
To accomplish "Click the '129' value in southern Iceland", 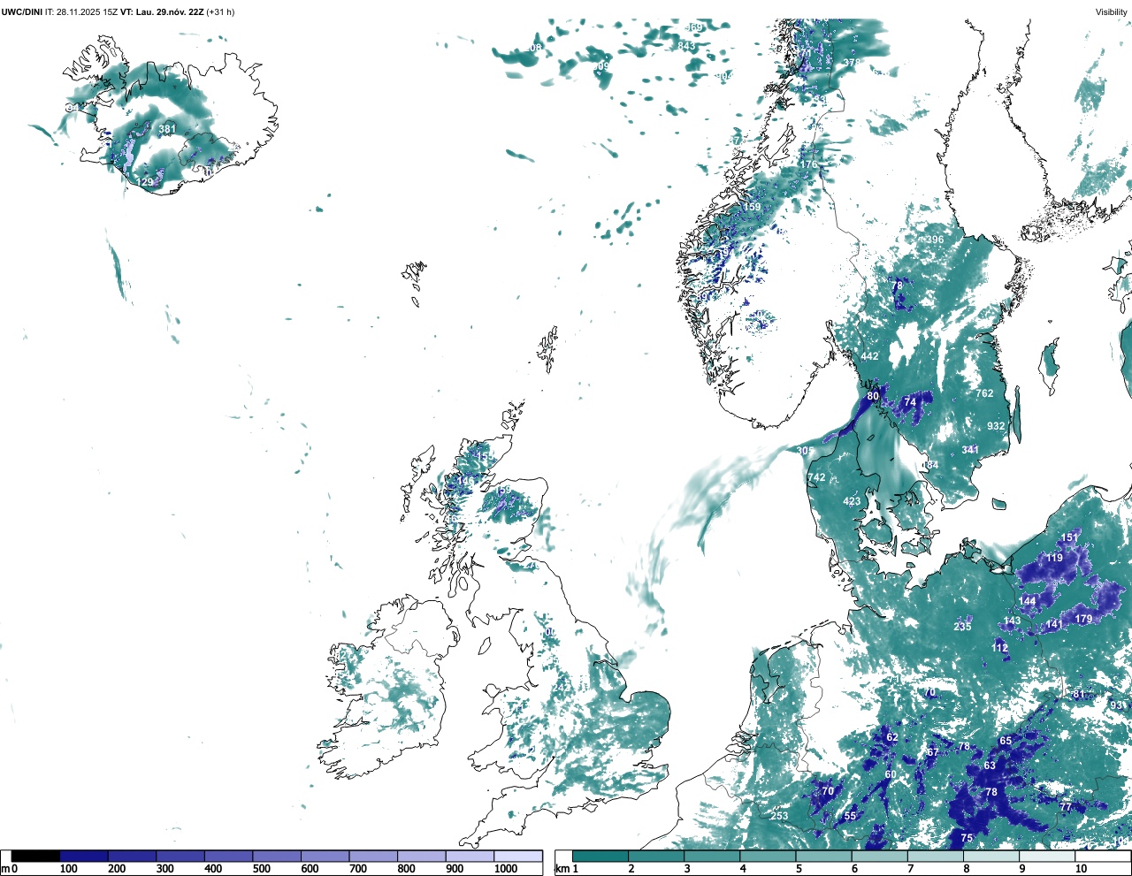I will coord(145,182).
